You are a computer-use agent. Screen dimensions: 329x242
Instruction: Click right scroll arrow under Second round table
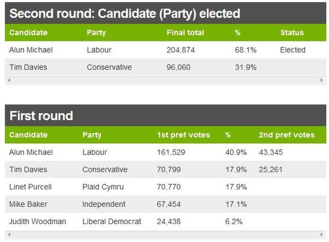point(322,80)
